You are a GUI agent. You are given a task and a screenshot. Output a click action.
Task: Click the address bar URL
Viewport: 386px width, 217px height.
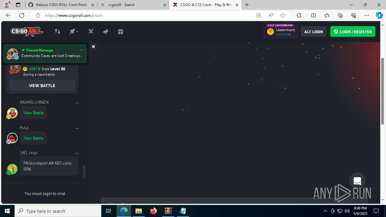click(x=74, y=15)
